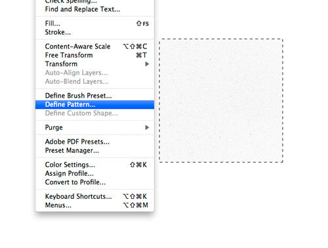
Task: Open the Transform submenu
Action: tap(94, 64)
